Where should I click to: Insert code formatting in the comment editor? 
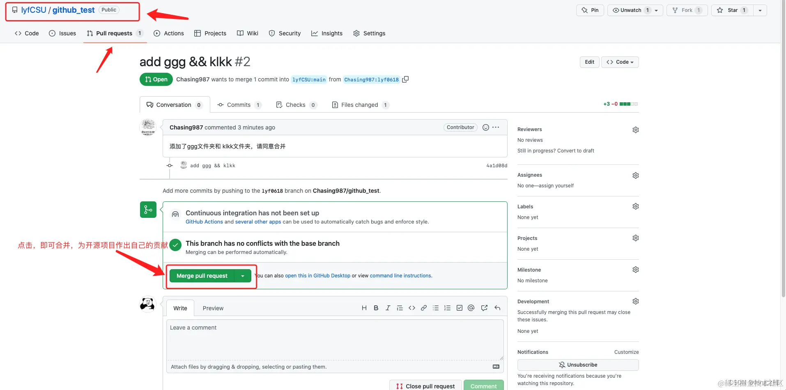[412, 308]
